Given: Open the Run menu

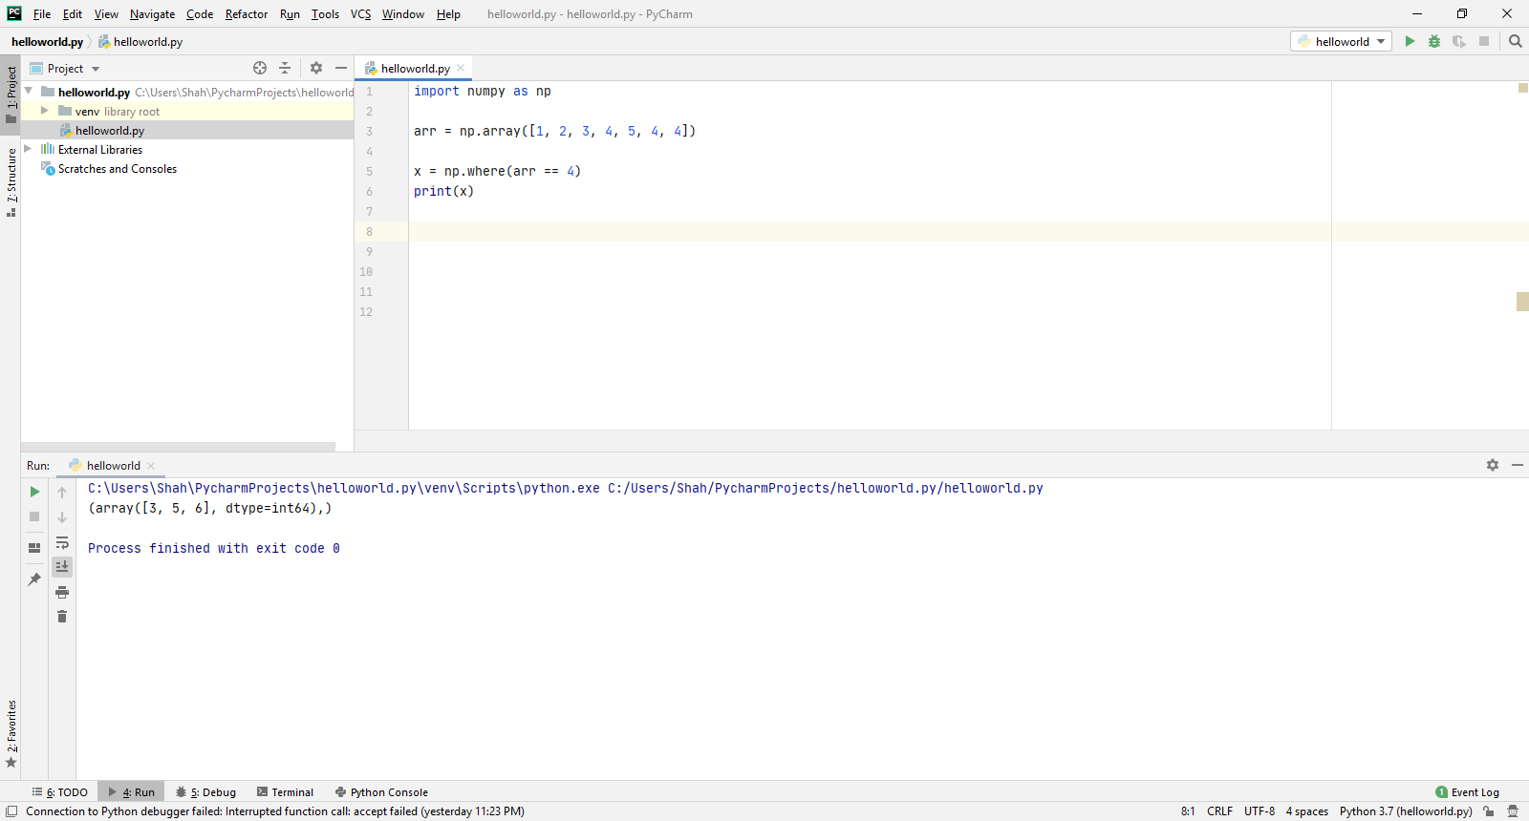Looking at the screenshot, I should coord(290,13).
